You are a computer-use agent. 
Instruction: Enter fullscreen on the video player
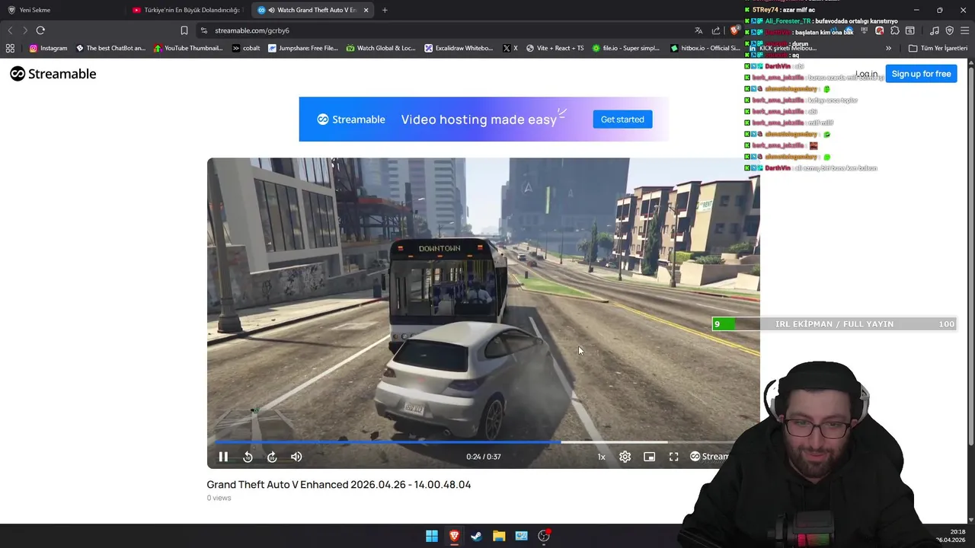[673, 457]
